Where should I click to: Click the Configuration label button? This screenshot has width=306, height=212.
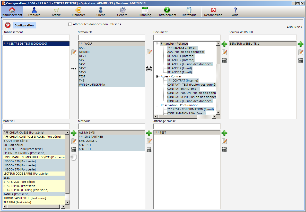[24, 25]
